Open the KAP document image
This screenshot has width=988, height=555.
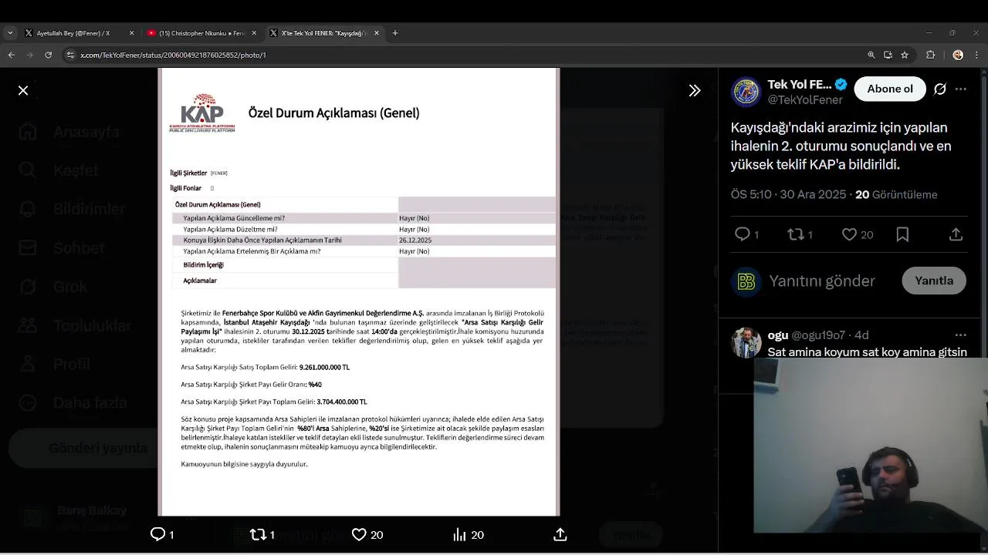tap(358, 291)
